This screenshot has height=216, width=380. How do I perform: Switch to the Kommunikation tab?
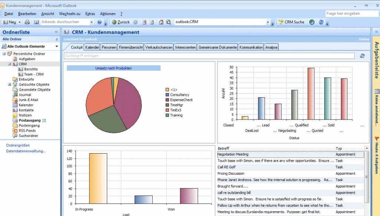pos(251,47)
